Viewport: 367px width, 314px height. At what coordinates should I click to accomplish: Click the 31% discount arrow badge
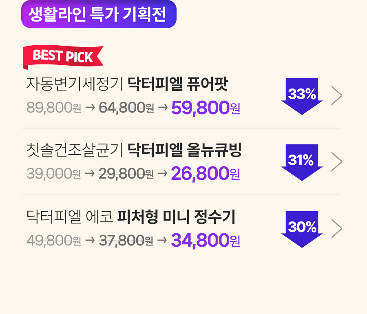point(302,163)
